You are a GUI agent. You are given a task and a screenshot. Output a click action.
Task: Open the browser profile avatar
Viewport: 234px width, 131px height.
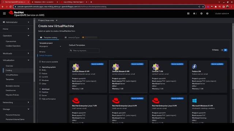click(227, 7)
